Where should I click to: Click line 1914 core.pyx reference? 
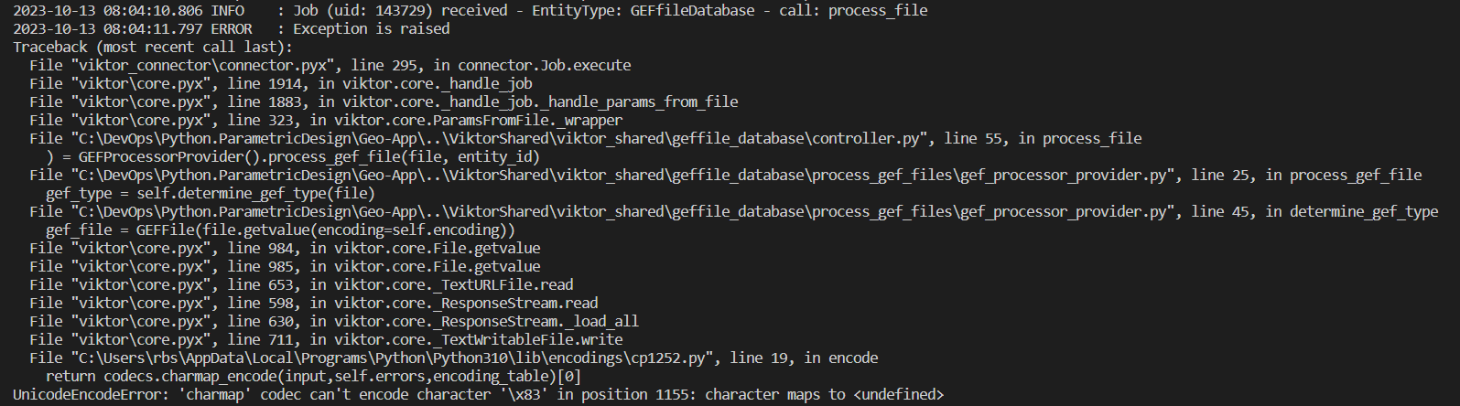[281, 83]
